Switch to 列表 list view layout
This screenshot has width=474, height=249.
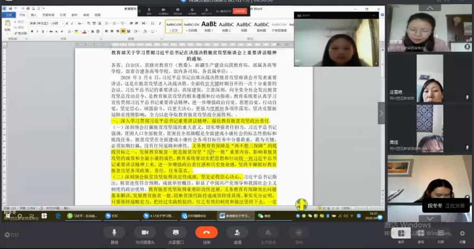[x=441, y=233]
